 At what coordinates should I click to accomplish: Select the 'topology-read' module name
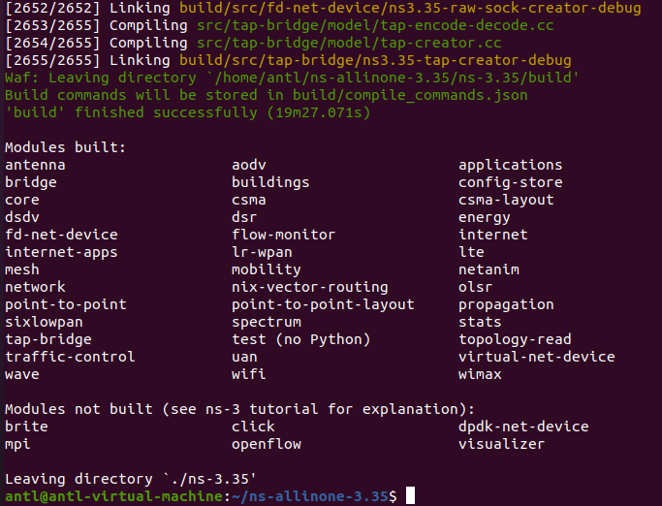(x=515, y=339)
